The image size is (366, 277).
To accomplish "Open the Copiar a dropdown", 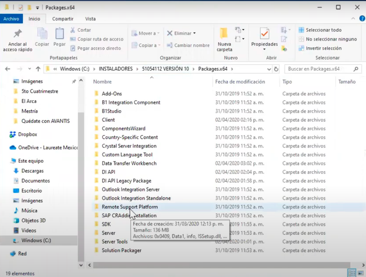I will pyautogui.click(x=146, y=45).
